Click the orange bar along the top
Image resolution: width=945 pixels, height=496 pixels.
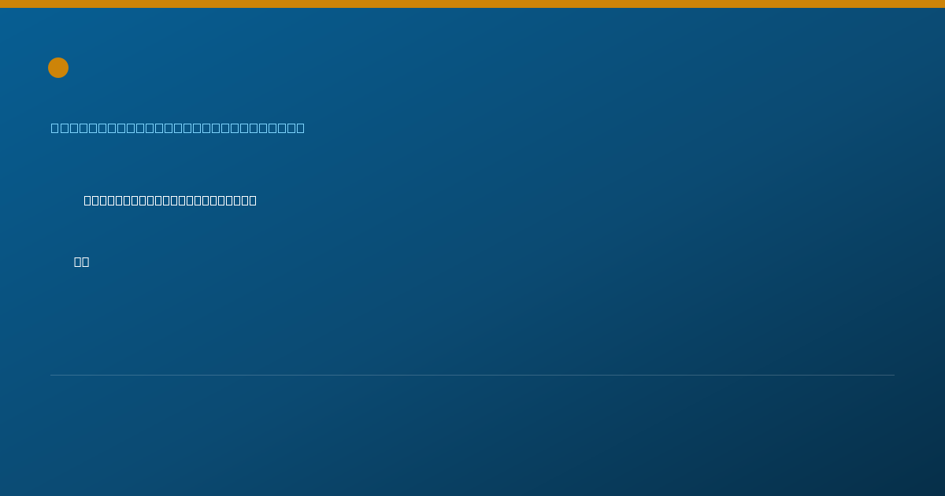click(472, 4)
